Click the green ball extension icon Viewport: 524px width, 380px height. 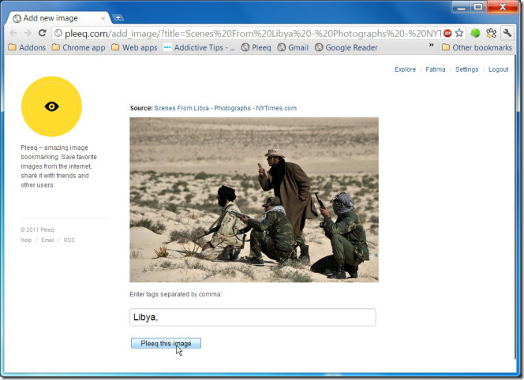[x=475, y=33]
